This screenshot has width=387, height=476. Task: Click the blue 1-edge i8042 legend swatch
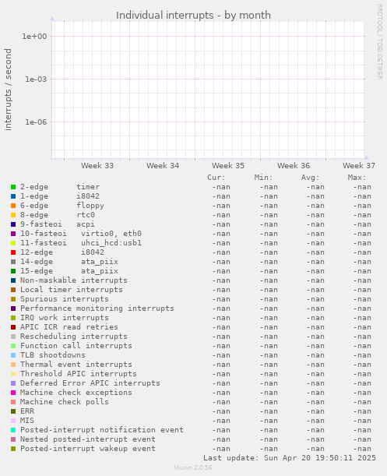[13, 196]
